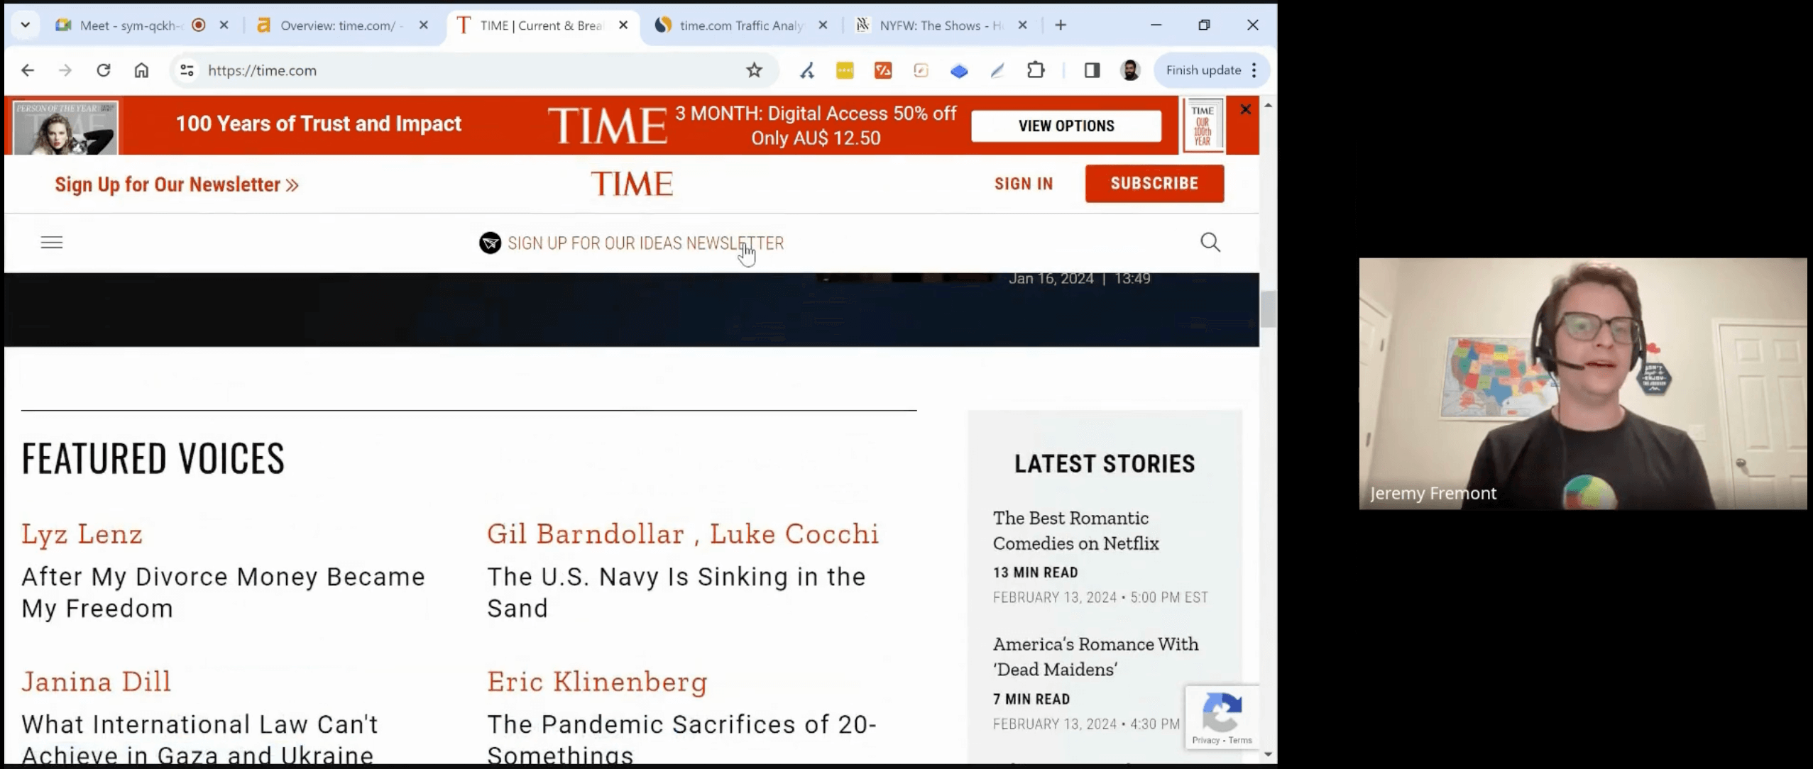Click VIEW OPTIONS in the banner
Screen dimensions: 1813x769
1066,126
